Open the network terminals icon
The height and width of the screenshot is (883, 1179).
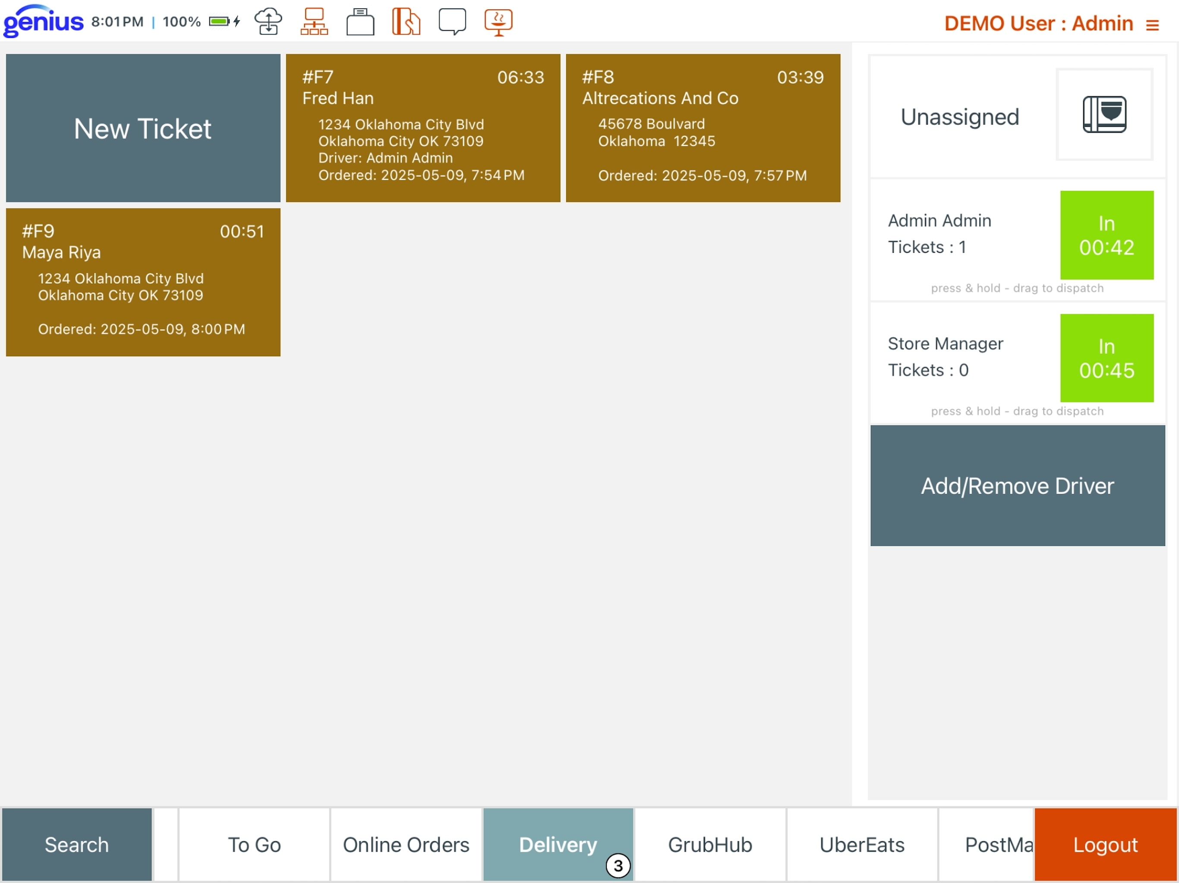(x=314, y=22)
